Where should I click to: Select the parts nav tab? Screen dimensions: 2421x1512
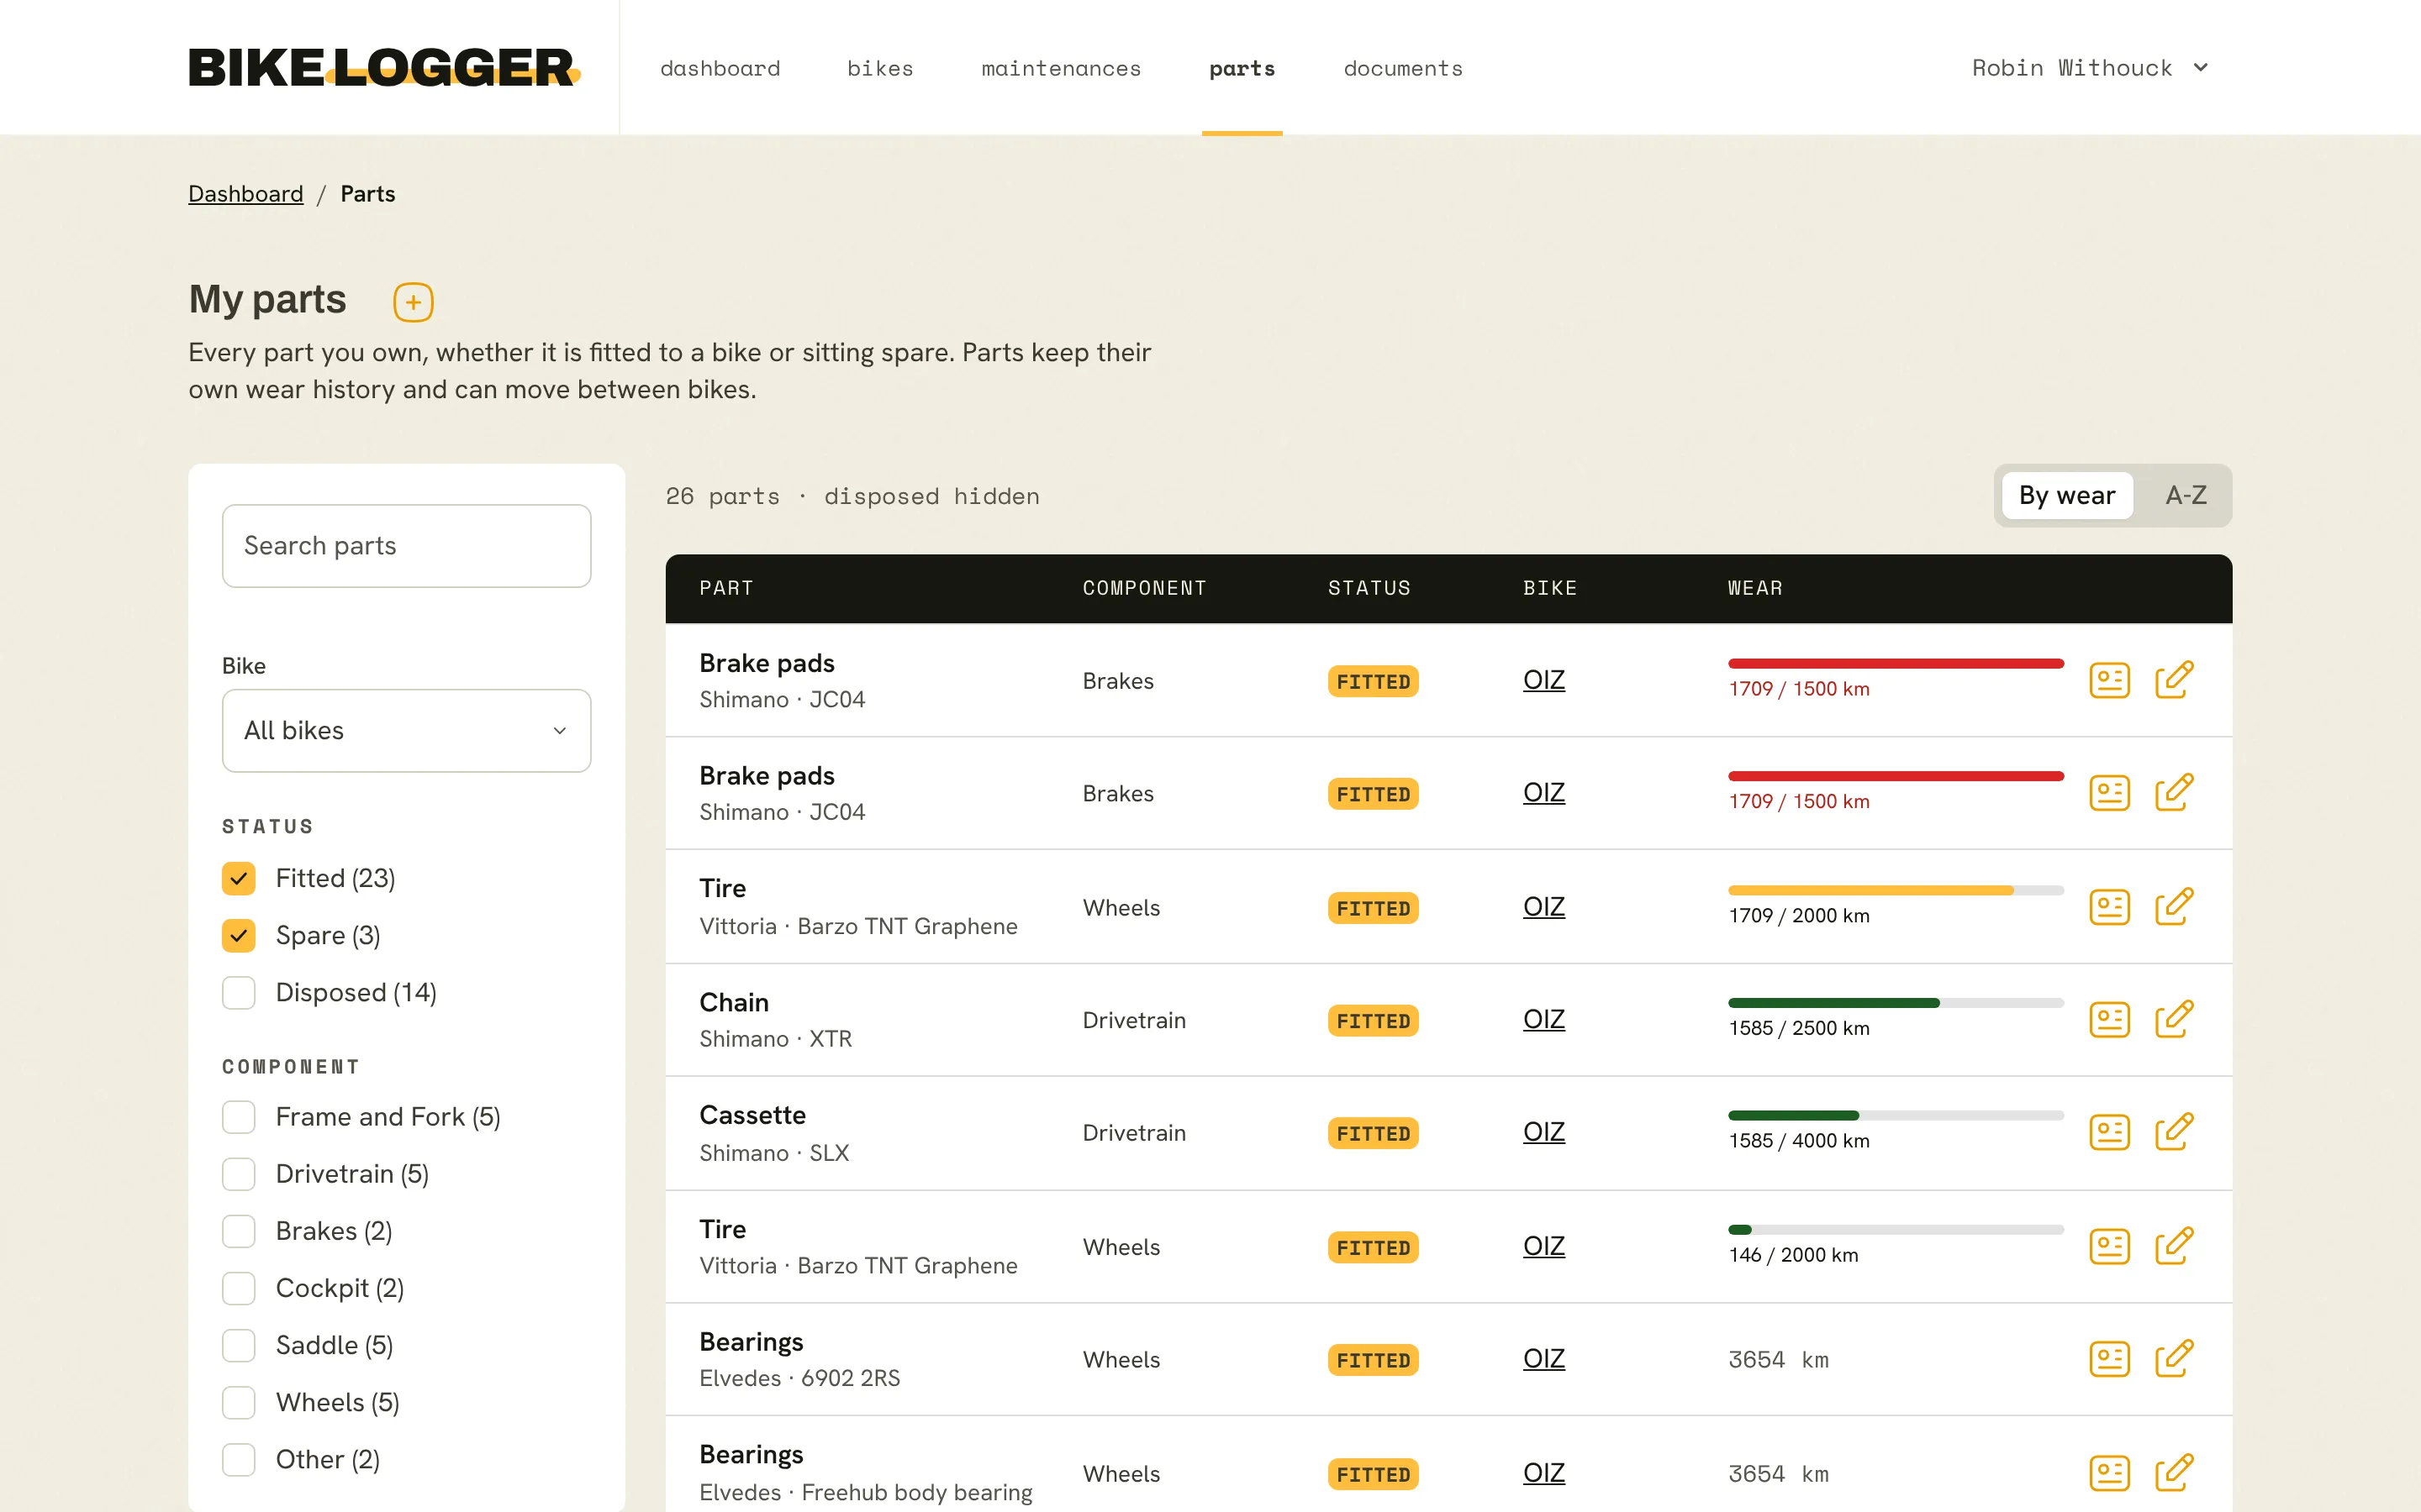click(x=1242, y=68)
